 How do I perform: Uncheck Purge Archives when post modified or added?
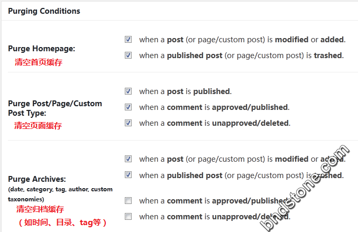pos(128,159)
